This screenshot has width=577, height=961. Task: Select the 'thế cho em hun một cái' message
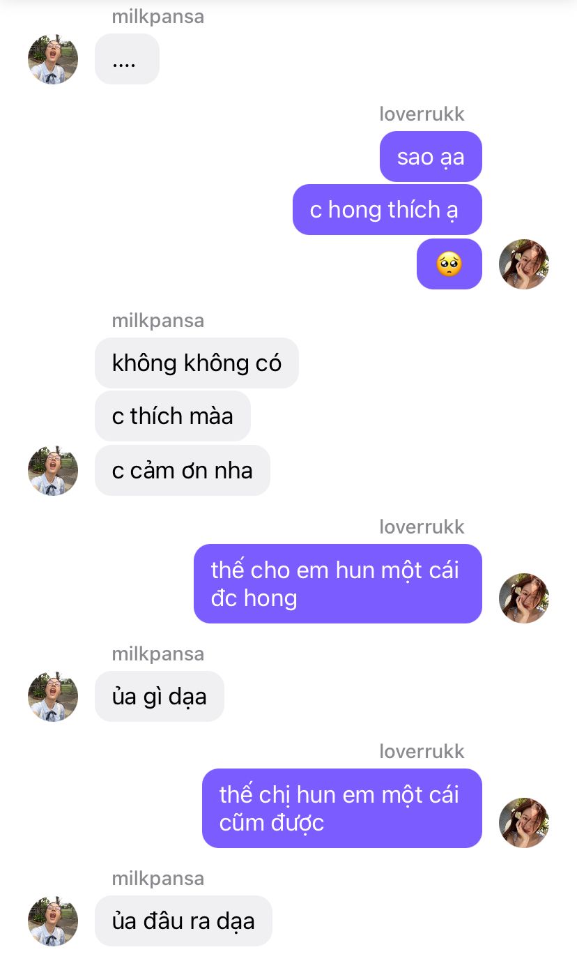[338, 584]
